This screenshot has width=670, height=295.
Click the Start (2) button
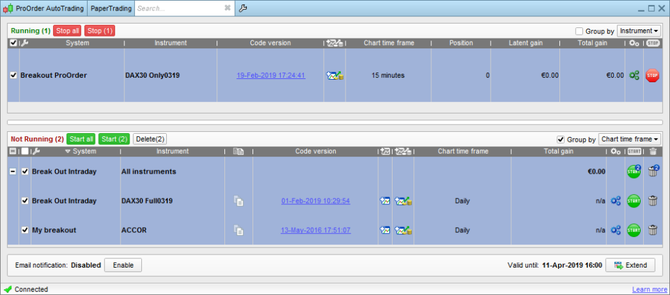point(115,139)
